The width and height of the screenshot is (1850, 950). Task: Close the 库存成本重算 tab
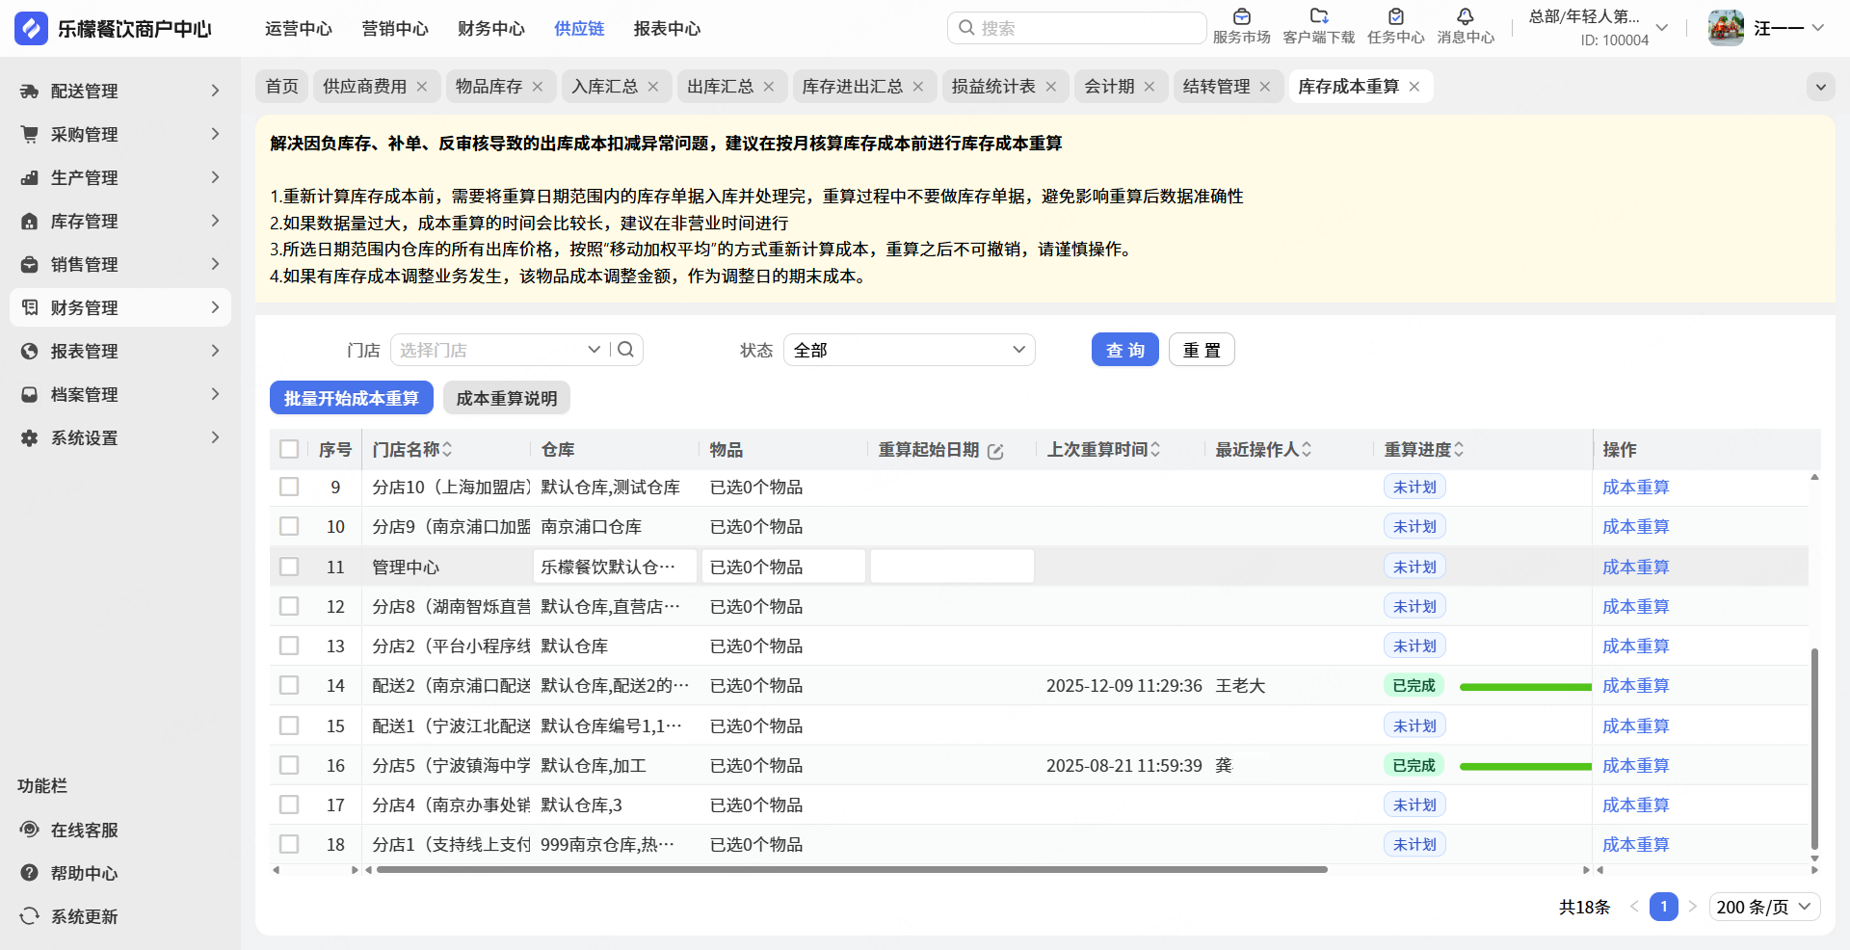1414,87
